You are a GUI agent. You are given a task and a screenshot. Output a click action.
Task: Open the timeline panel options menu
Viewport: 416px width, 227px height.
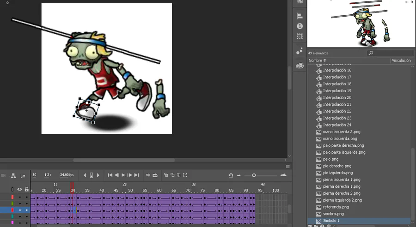click(x=288, y=167)
